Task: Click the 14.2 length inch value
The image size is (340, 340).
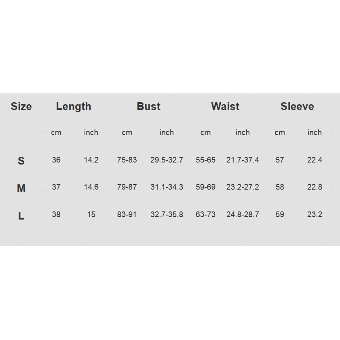Action: [x=91, y=160]
